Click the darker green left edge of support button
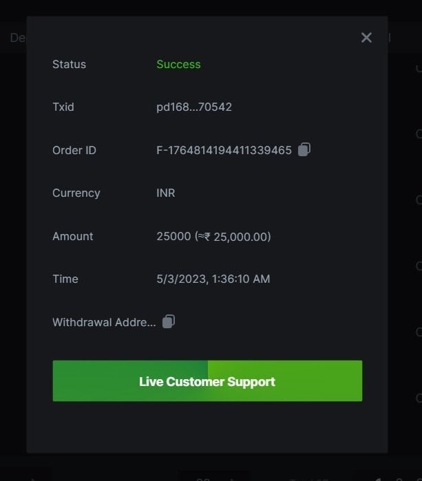 tap(69, 381)
